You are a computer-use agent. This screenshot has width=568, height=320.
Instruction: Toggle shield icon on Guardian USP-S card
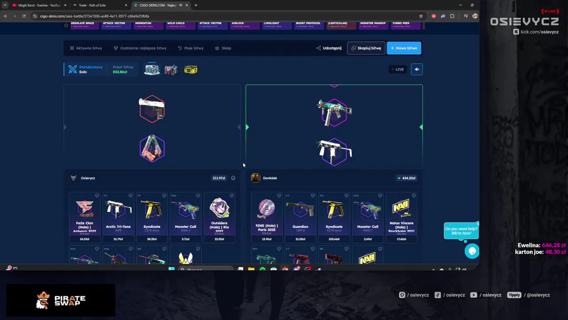pos(313,196)
